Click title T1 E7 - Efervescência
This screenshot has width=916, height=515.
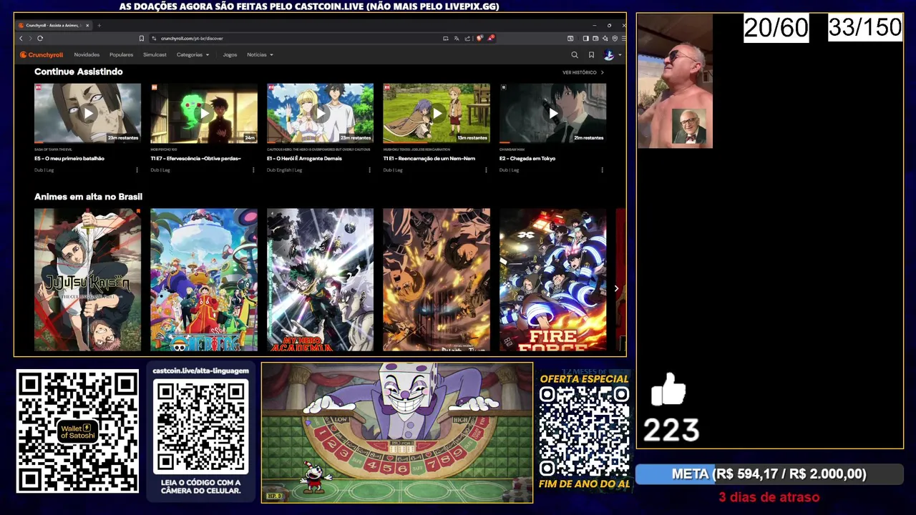[195, 158]
